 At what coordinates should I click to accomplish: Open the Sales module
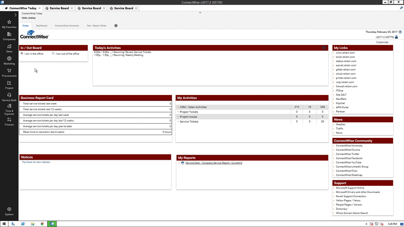pyautogui.click(x=9, y=48)
